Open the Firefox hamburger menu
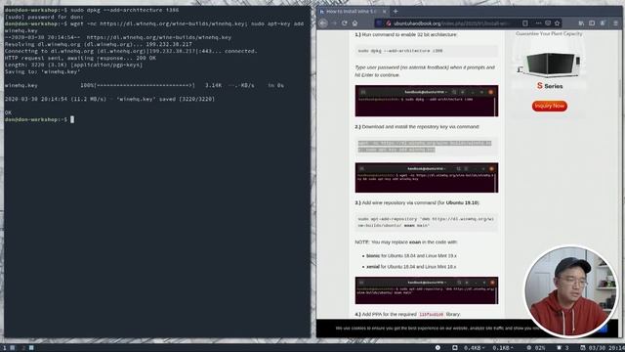The width and height of the screenshot is (625, 352). [616, 23]
